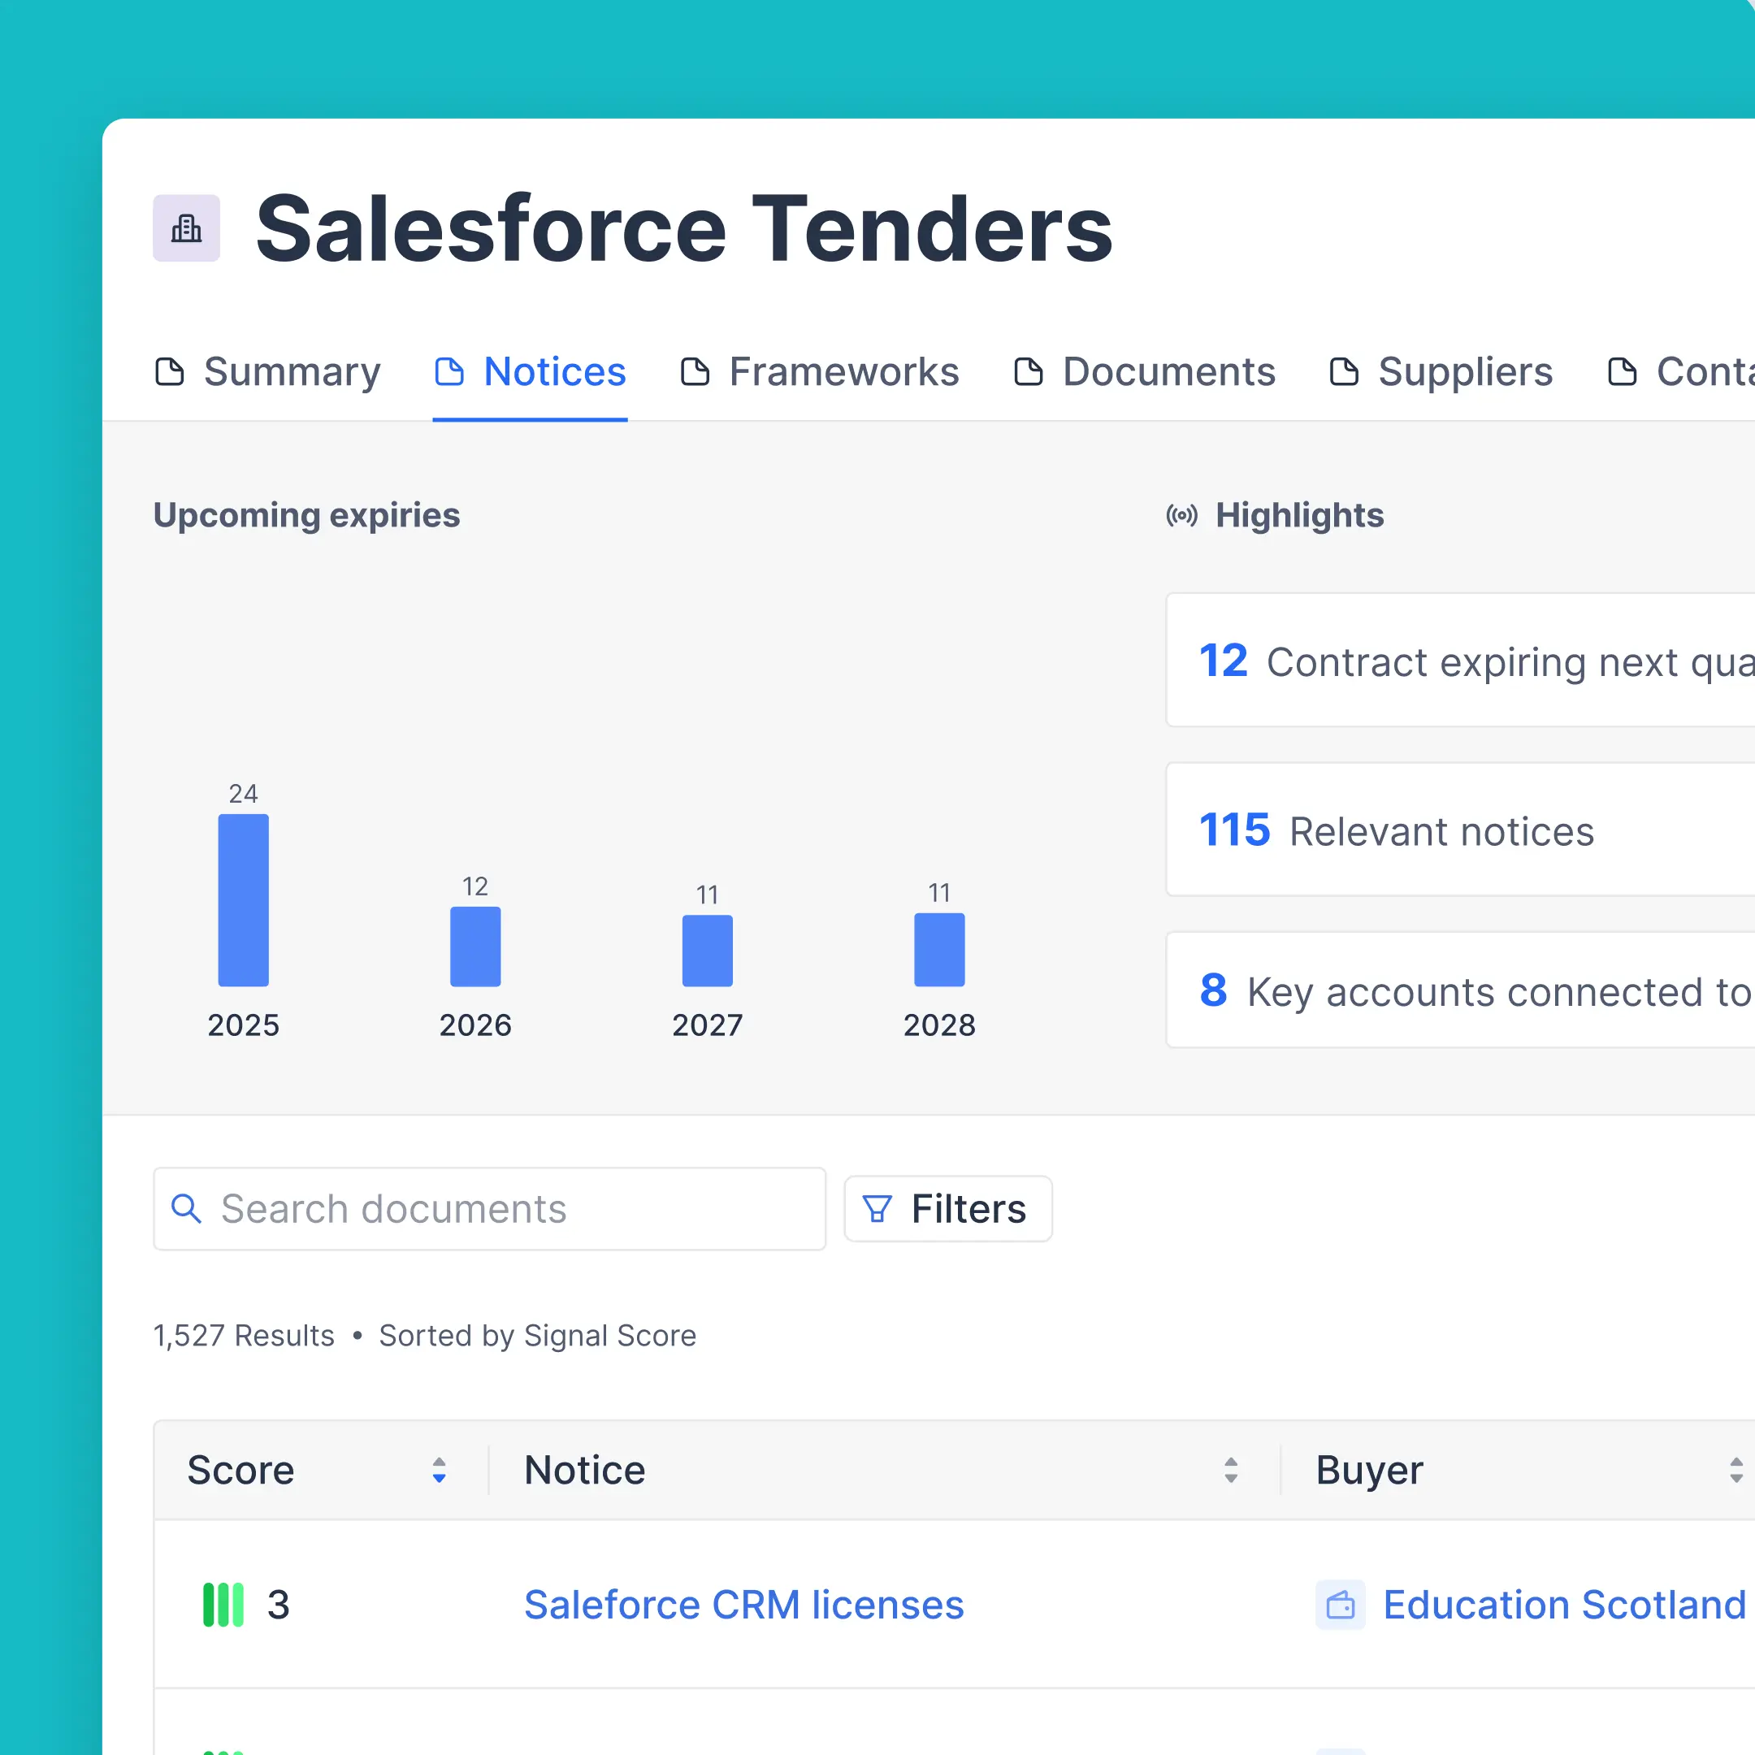Click the 2027 expiries bar
The height and width of the screenshot is (1755, 1755).
(708, 950)
